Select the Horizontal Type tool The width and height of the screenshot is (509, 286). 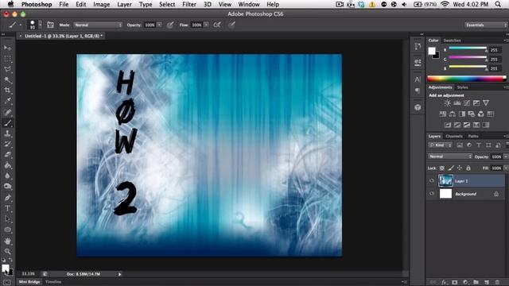pos(7,208)
